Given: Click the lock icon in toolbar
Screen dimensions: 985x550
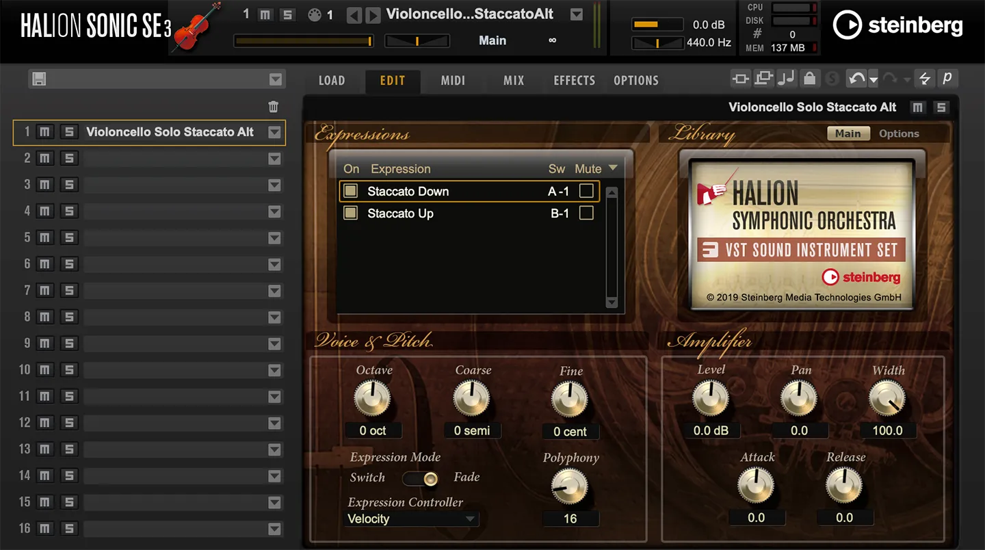Looking at the screenshot, I should pos(809,79).
